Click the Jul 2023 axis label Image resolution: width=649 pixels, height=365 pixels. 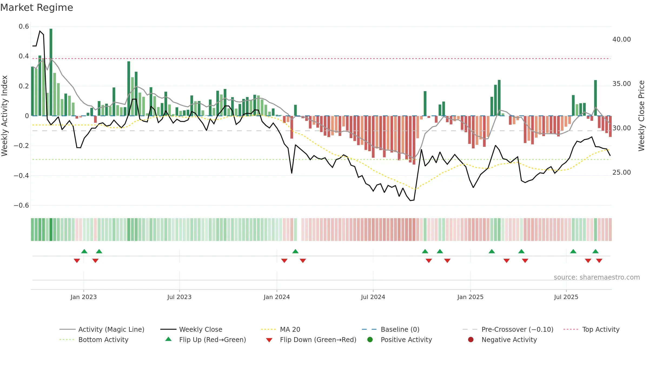pyautogui.click(x=179, y=297)
